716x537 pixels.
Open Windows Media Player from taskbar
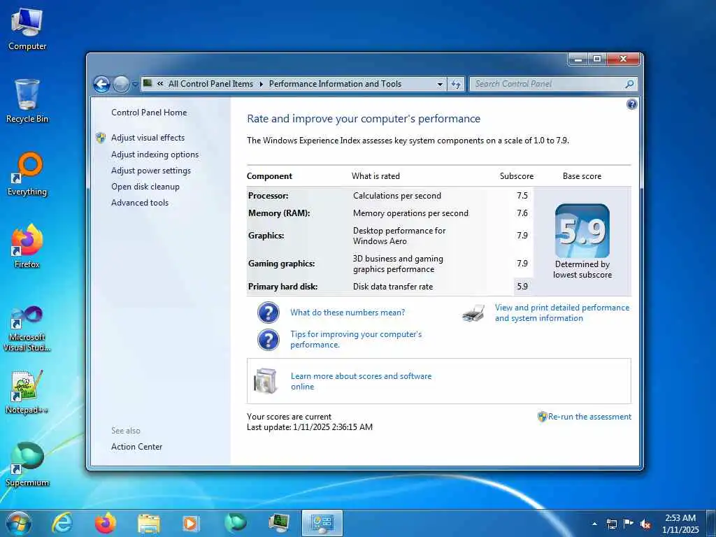click(x=191, y=523)
